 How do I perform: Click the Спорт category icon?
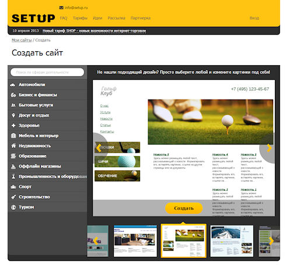13,187
